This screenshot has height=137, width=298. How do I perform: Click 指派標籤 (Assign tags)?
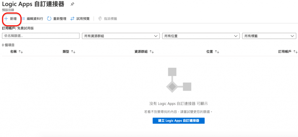click(x=108, y=19)
